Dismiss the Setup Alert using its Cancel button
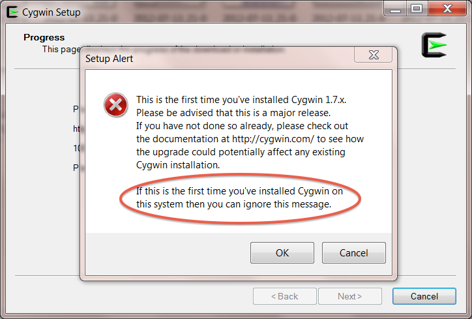 point(354,252)
